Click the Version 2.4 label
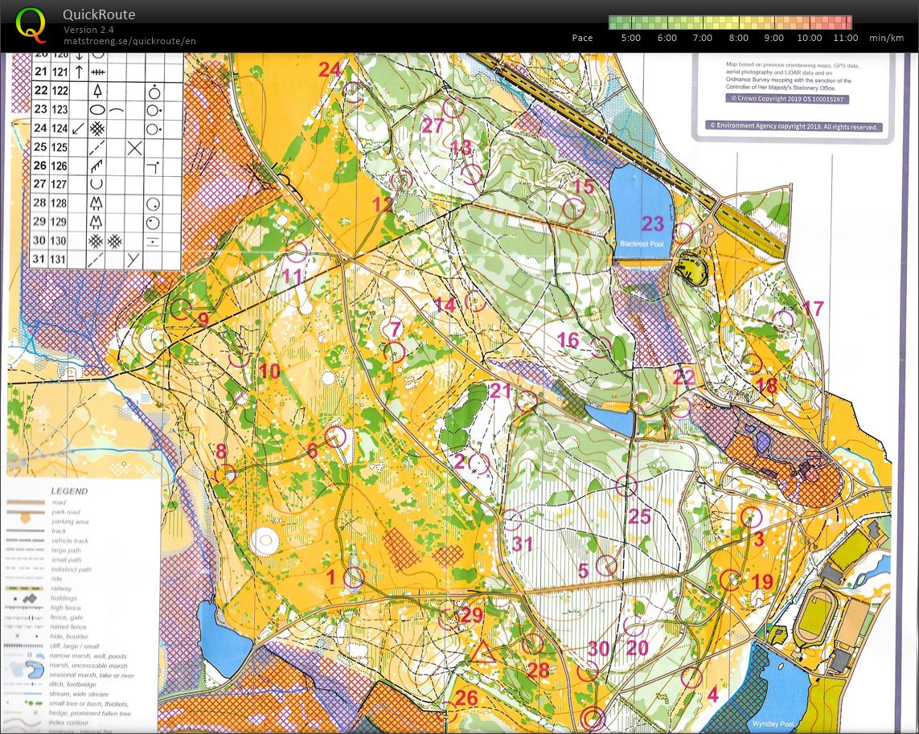The height and width of the screenshot is (734, 919). pyautogui.click(x=88, y=30)
